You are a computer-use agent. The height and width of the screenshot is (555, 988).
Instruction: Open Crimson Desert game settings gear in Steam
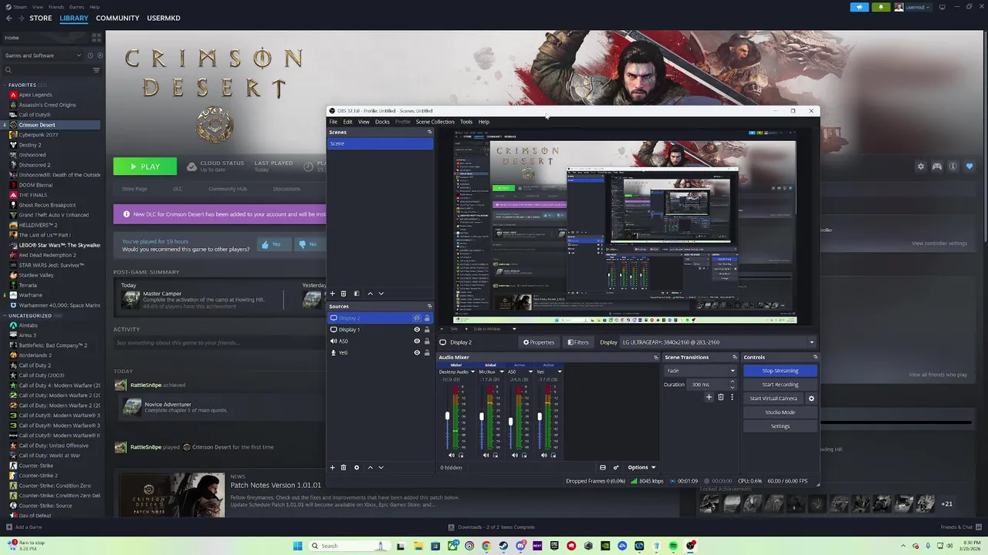920,166
